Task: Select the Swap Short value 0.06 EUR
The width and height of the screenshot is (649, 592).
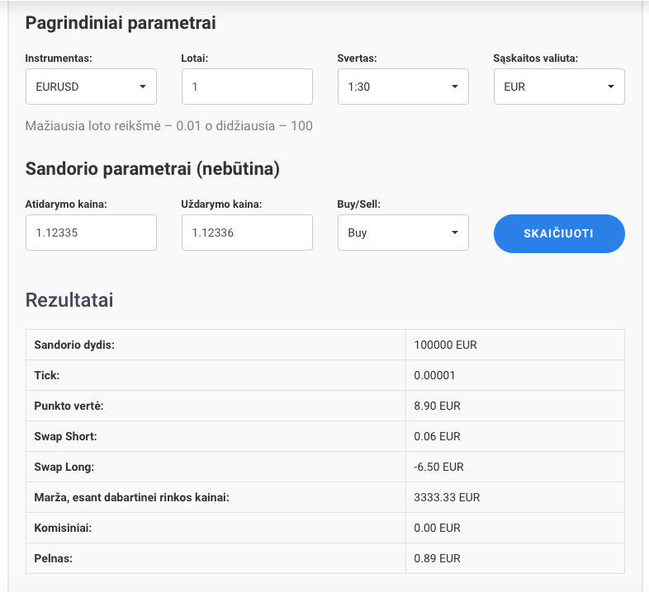Action: [x=437, y=436]
